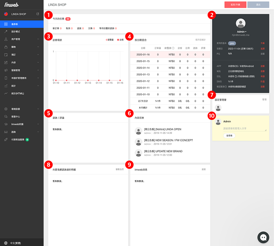Expand the 內容 menu chevron
Screen dimensions: 274x246
[x=38, y=63]
